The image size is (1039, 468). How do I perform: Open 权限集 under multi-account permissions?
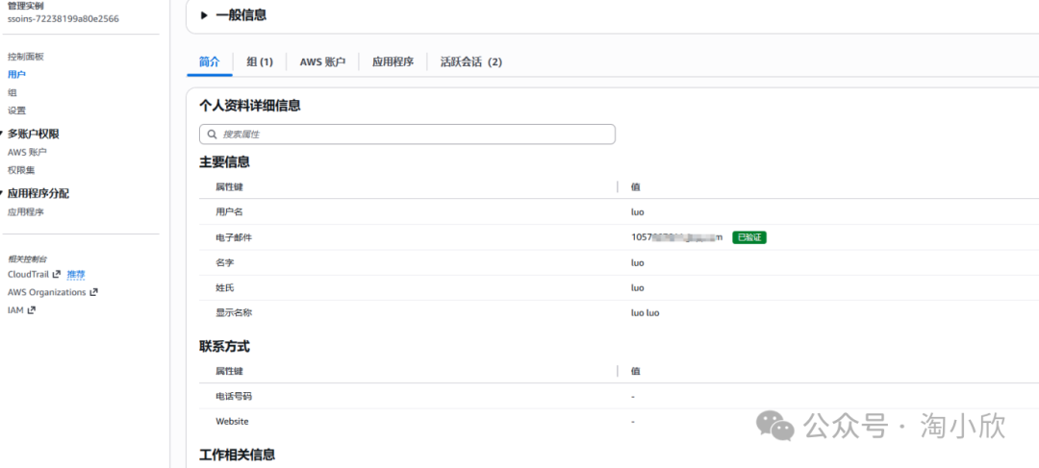click(21, 170)
